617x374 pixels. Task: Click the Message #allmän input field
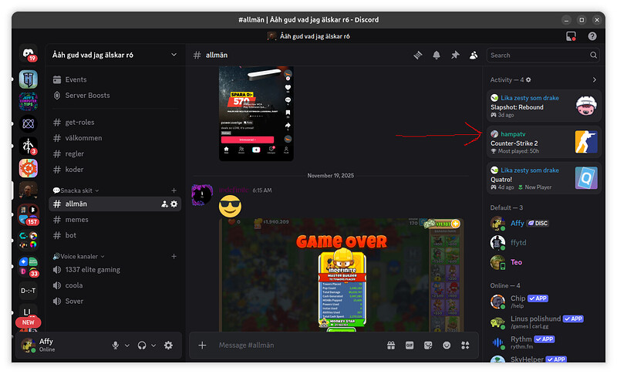[x=293, y=345]
